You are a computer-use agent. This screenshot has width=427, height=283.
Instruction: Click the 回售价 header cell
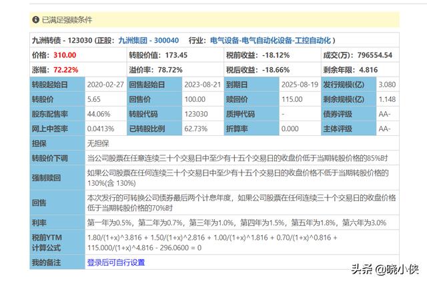pos(154,99)
